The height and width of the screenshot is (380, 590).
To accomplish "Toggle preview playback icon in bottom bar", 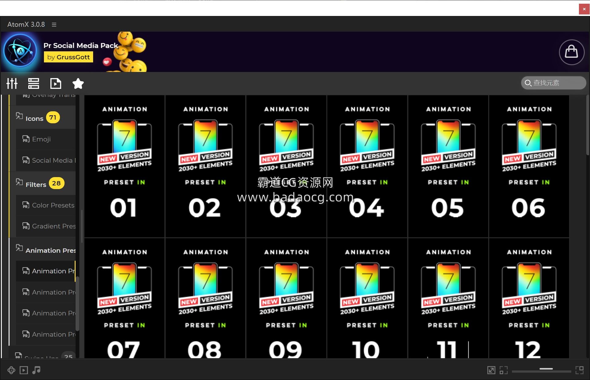I will tap(24, 370).
